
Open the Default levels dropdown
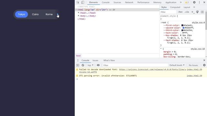(177, 65)
